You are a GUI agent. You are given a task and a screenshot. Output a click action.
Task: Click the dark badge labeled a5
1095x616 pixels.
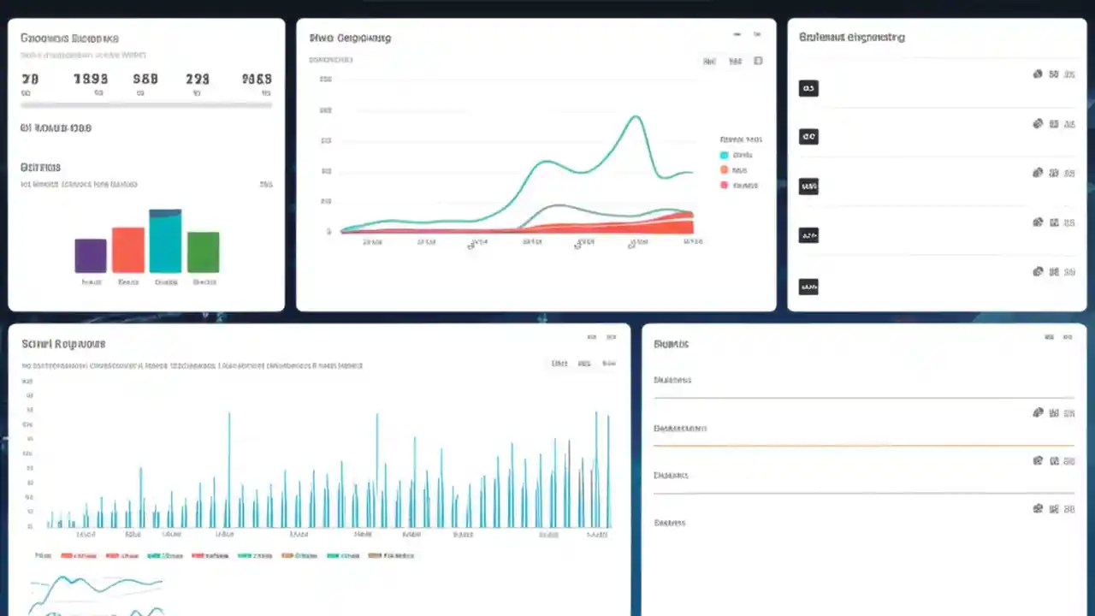pos(808,88)
